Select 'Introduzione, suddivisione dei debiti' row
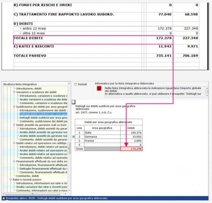 coord(43,110)
